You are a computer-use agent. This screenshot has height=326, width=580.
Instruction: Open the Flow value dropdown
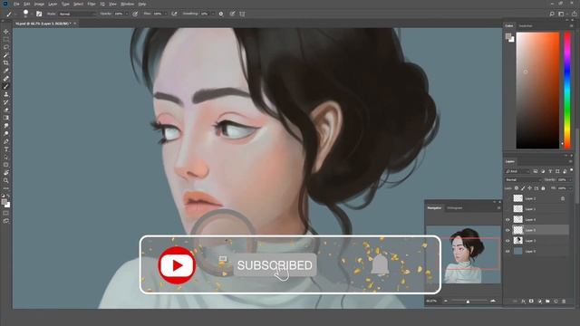pyautogui.click(x=165, y=14)
